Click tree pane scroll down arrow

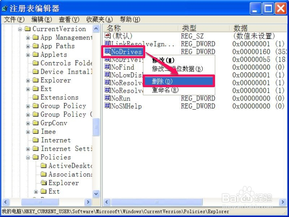tap(96, 194)
